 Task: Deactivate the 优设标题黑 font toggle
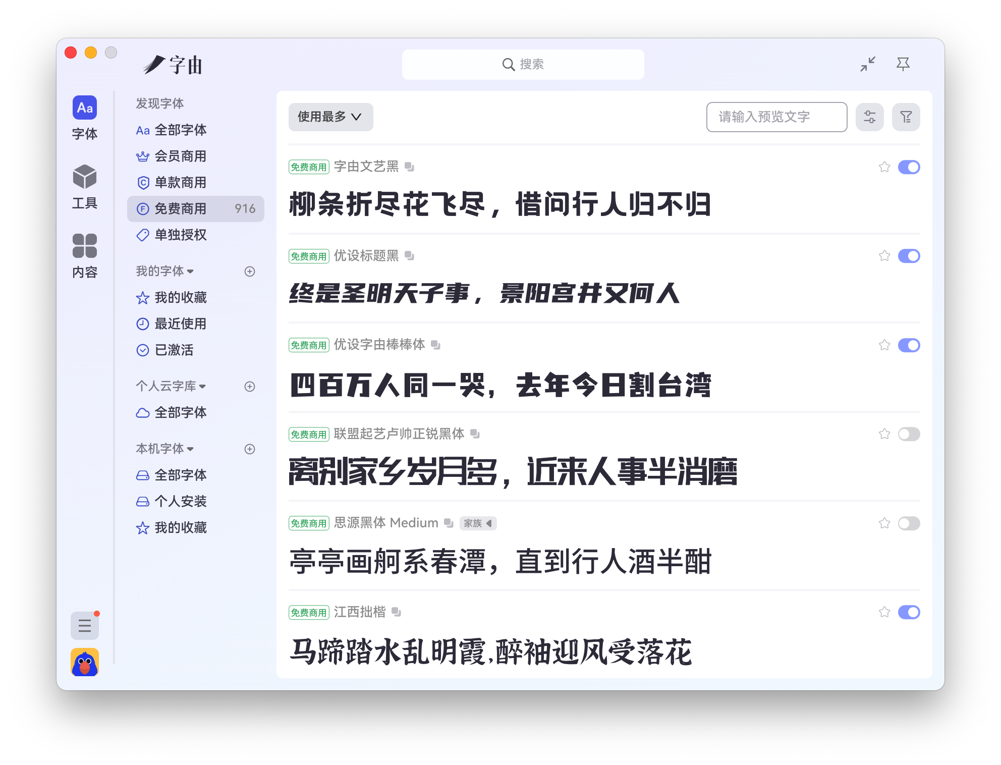coord(909,256)
